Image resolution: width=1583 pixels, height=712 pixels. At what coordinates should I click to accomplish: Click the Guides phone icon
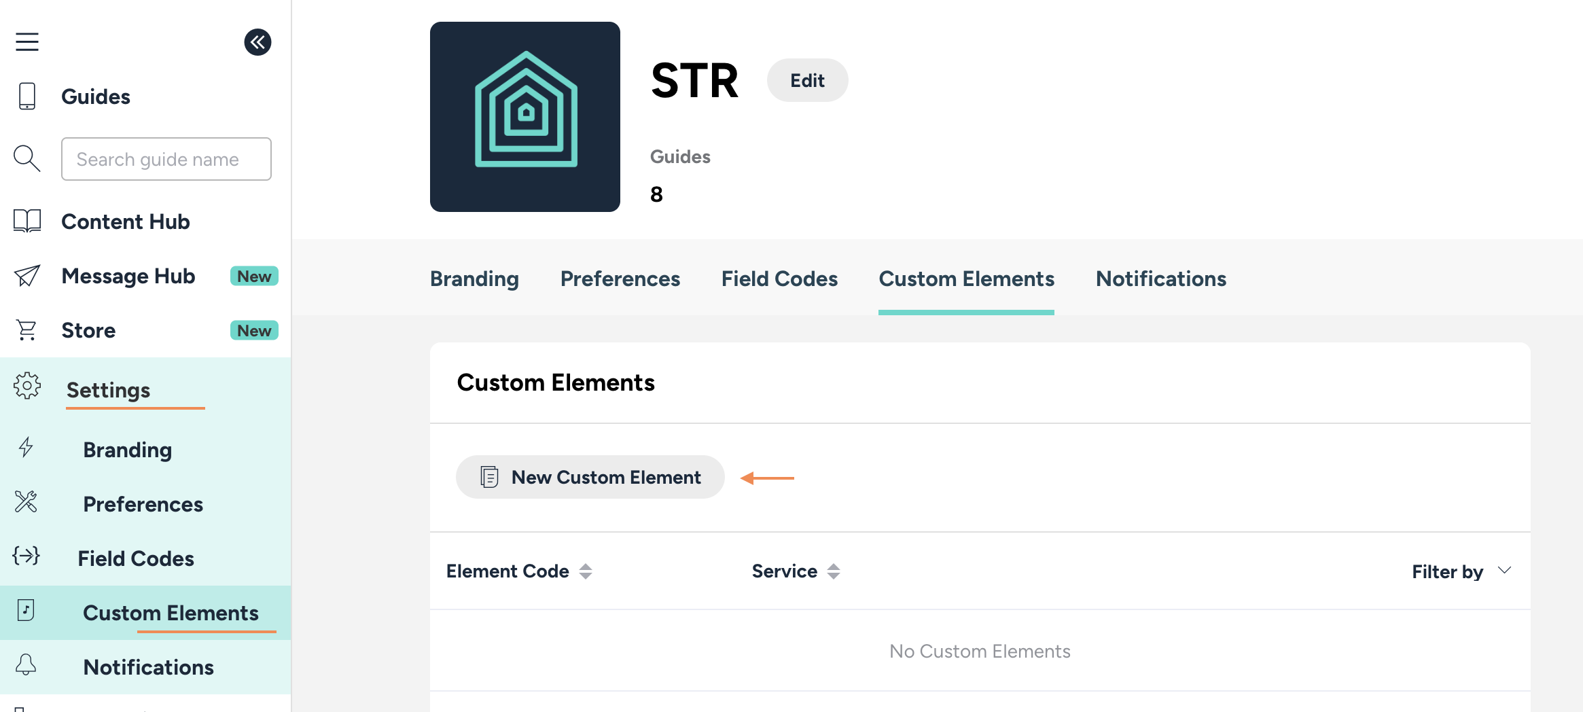[x=27, y=96]
